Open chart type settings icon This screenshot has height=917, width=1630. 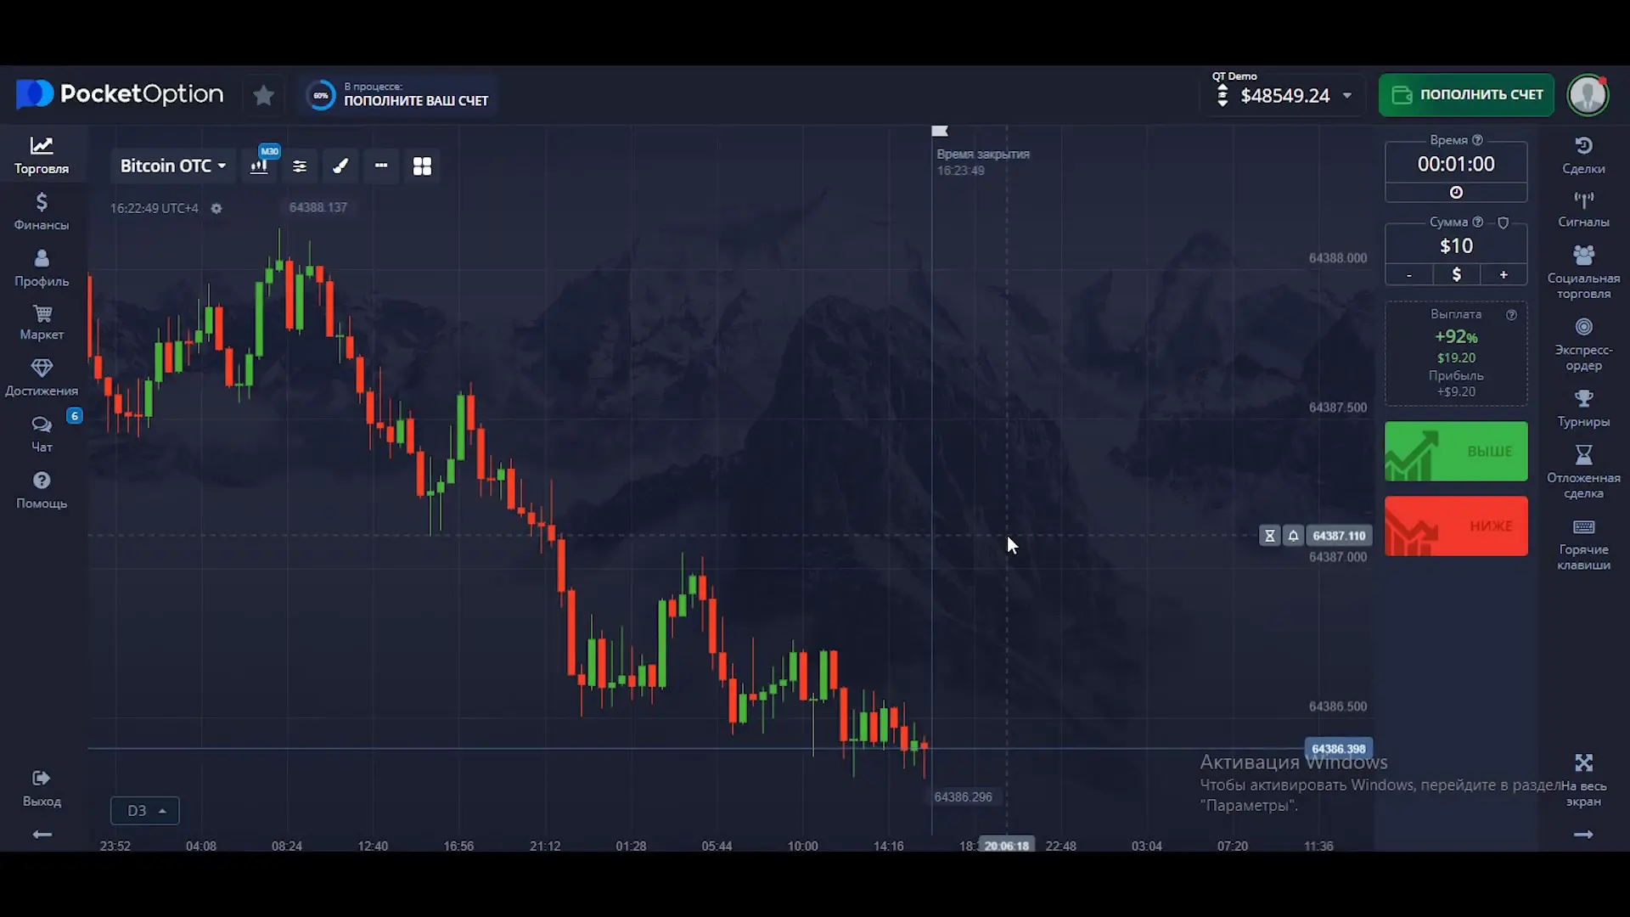click(x=259, y=166)
